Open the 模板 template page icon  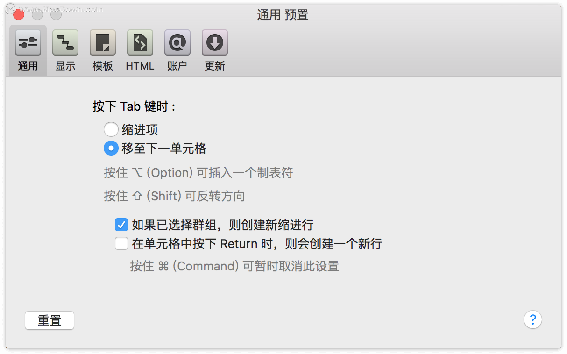coord(103,43)
